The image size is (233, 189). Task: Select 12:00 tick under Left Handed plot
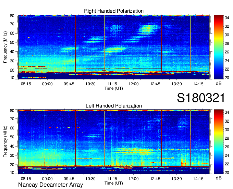click(133, 178)
